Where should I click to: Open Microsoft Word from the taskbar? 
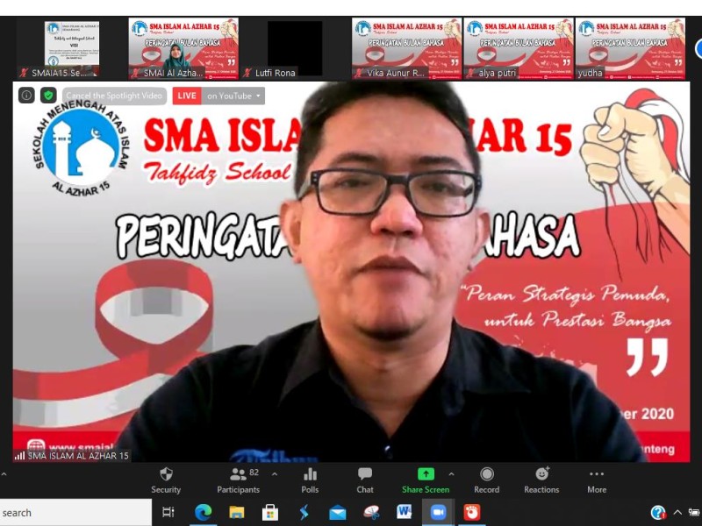click(x=405, y=512)
